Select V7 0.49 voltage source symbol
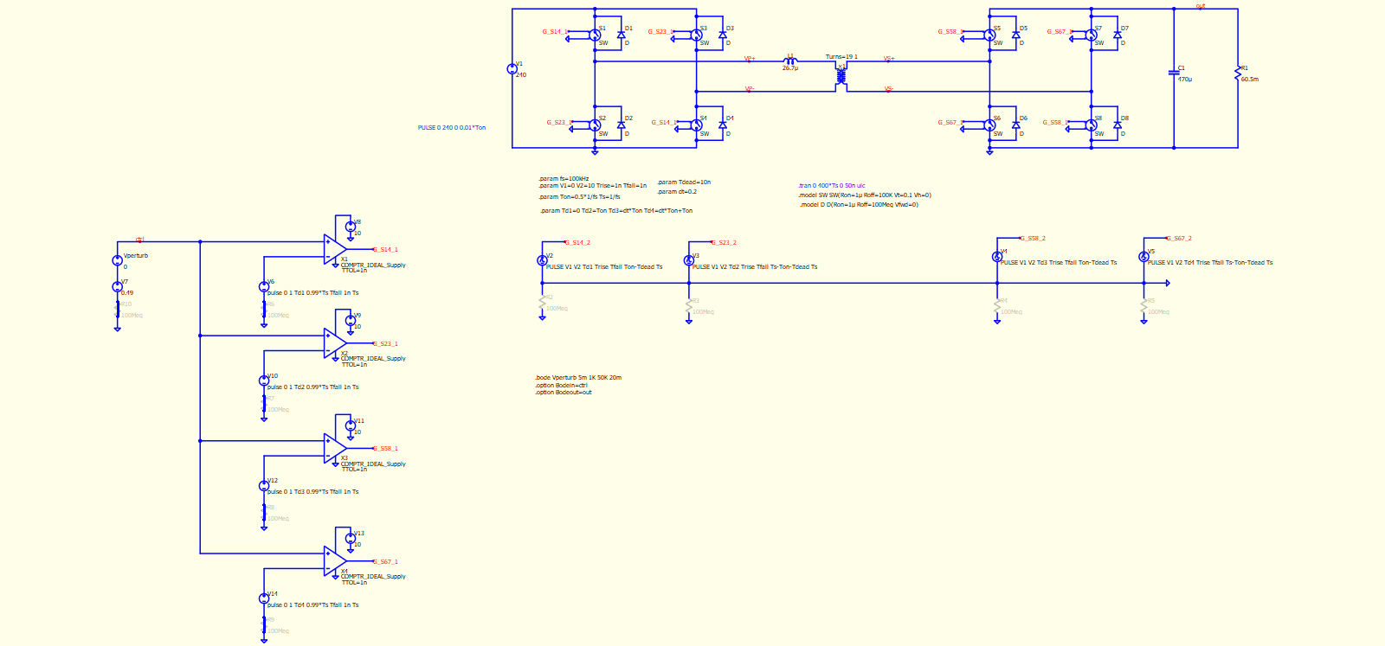The height and width of the screenshot is (646, 1385). point(118,286)
